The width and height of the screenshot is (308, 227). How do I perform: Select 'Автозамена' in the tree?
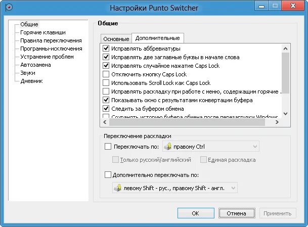click(35, 65)
